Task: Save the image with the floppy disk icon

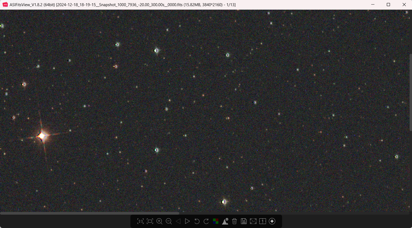Action: (244, 221)
